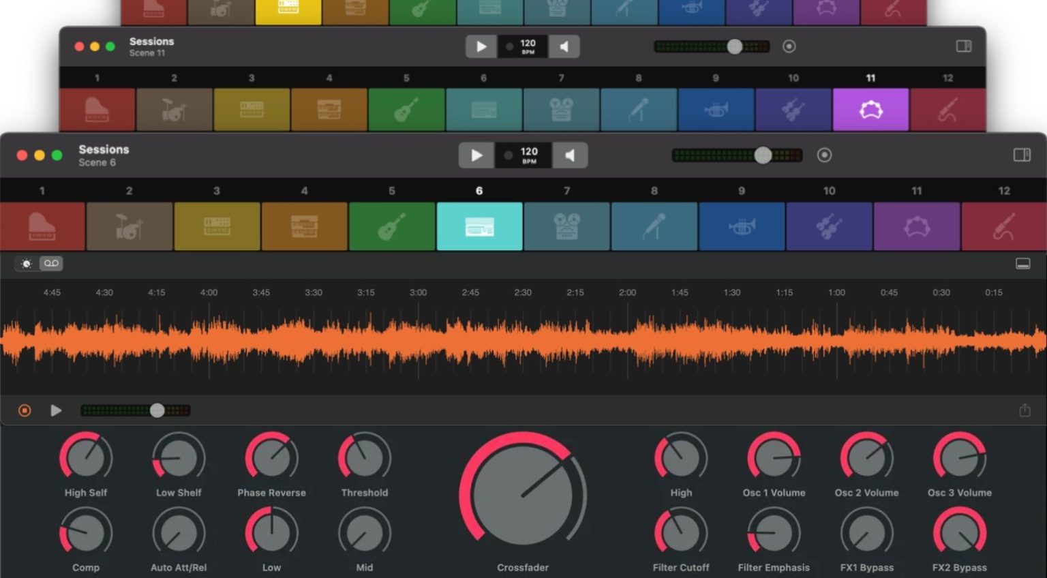Adjust the volume slider in the top bar
This screenshot has width=1047, height=578.
coord(762,155)
